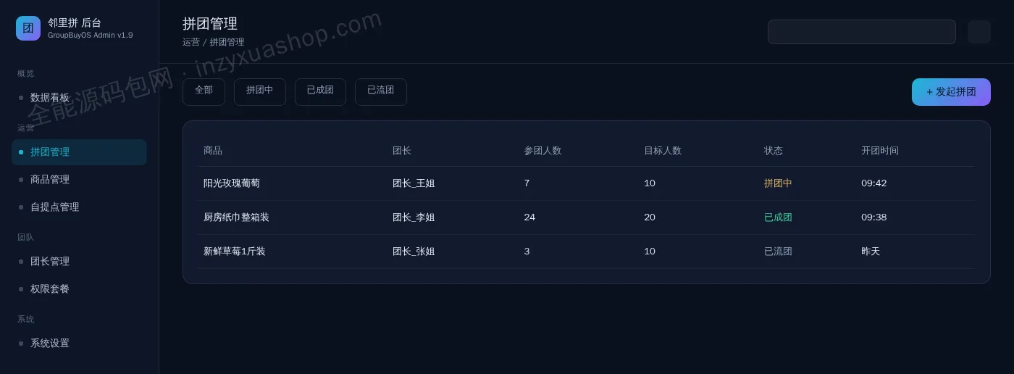Click the 团 logo icon
The height and width of the screenshot is (374, 1014).
tap(28, 28)
